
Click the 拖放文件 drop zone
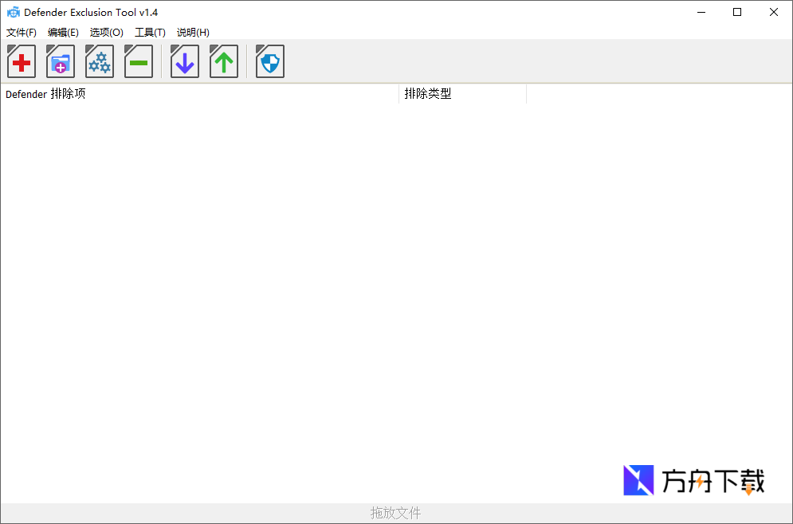[396, 513]
